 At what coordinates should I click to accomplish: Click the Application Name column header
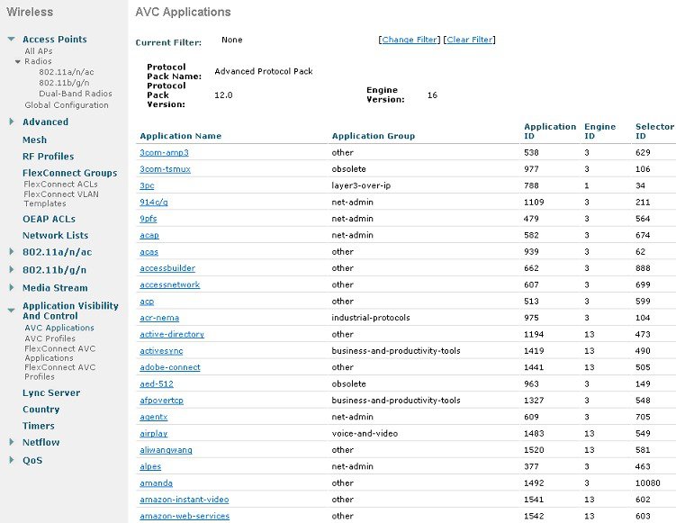181,136
